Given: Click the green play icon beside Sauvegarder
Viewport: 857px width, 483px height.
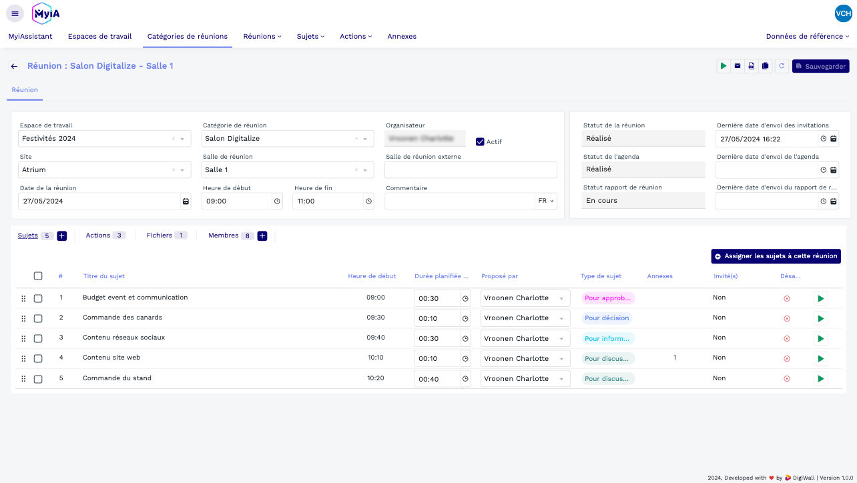Looking at the screenshot, I should click(x=724, y=66).
